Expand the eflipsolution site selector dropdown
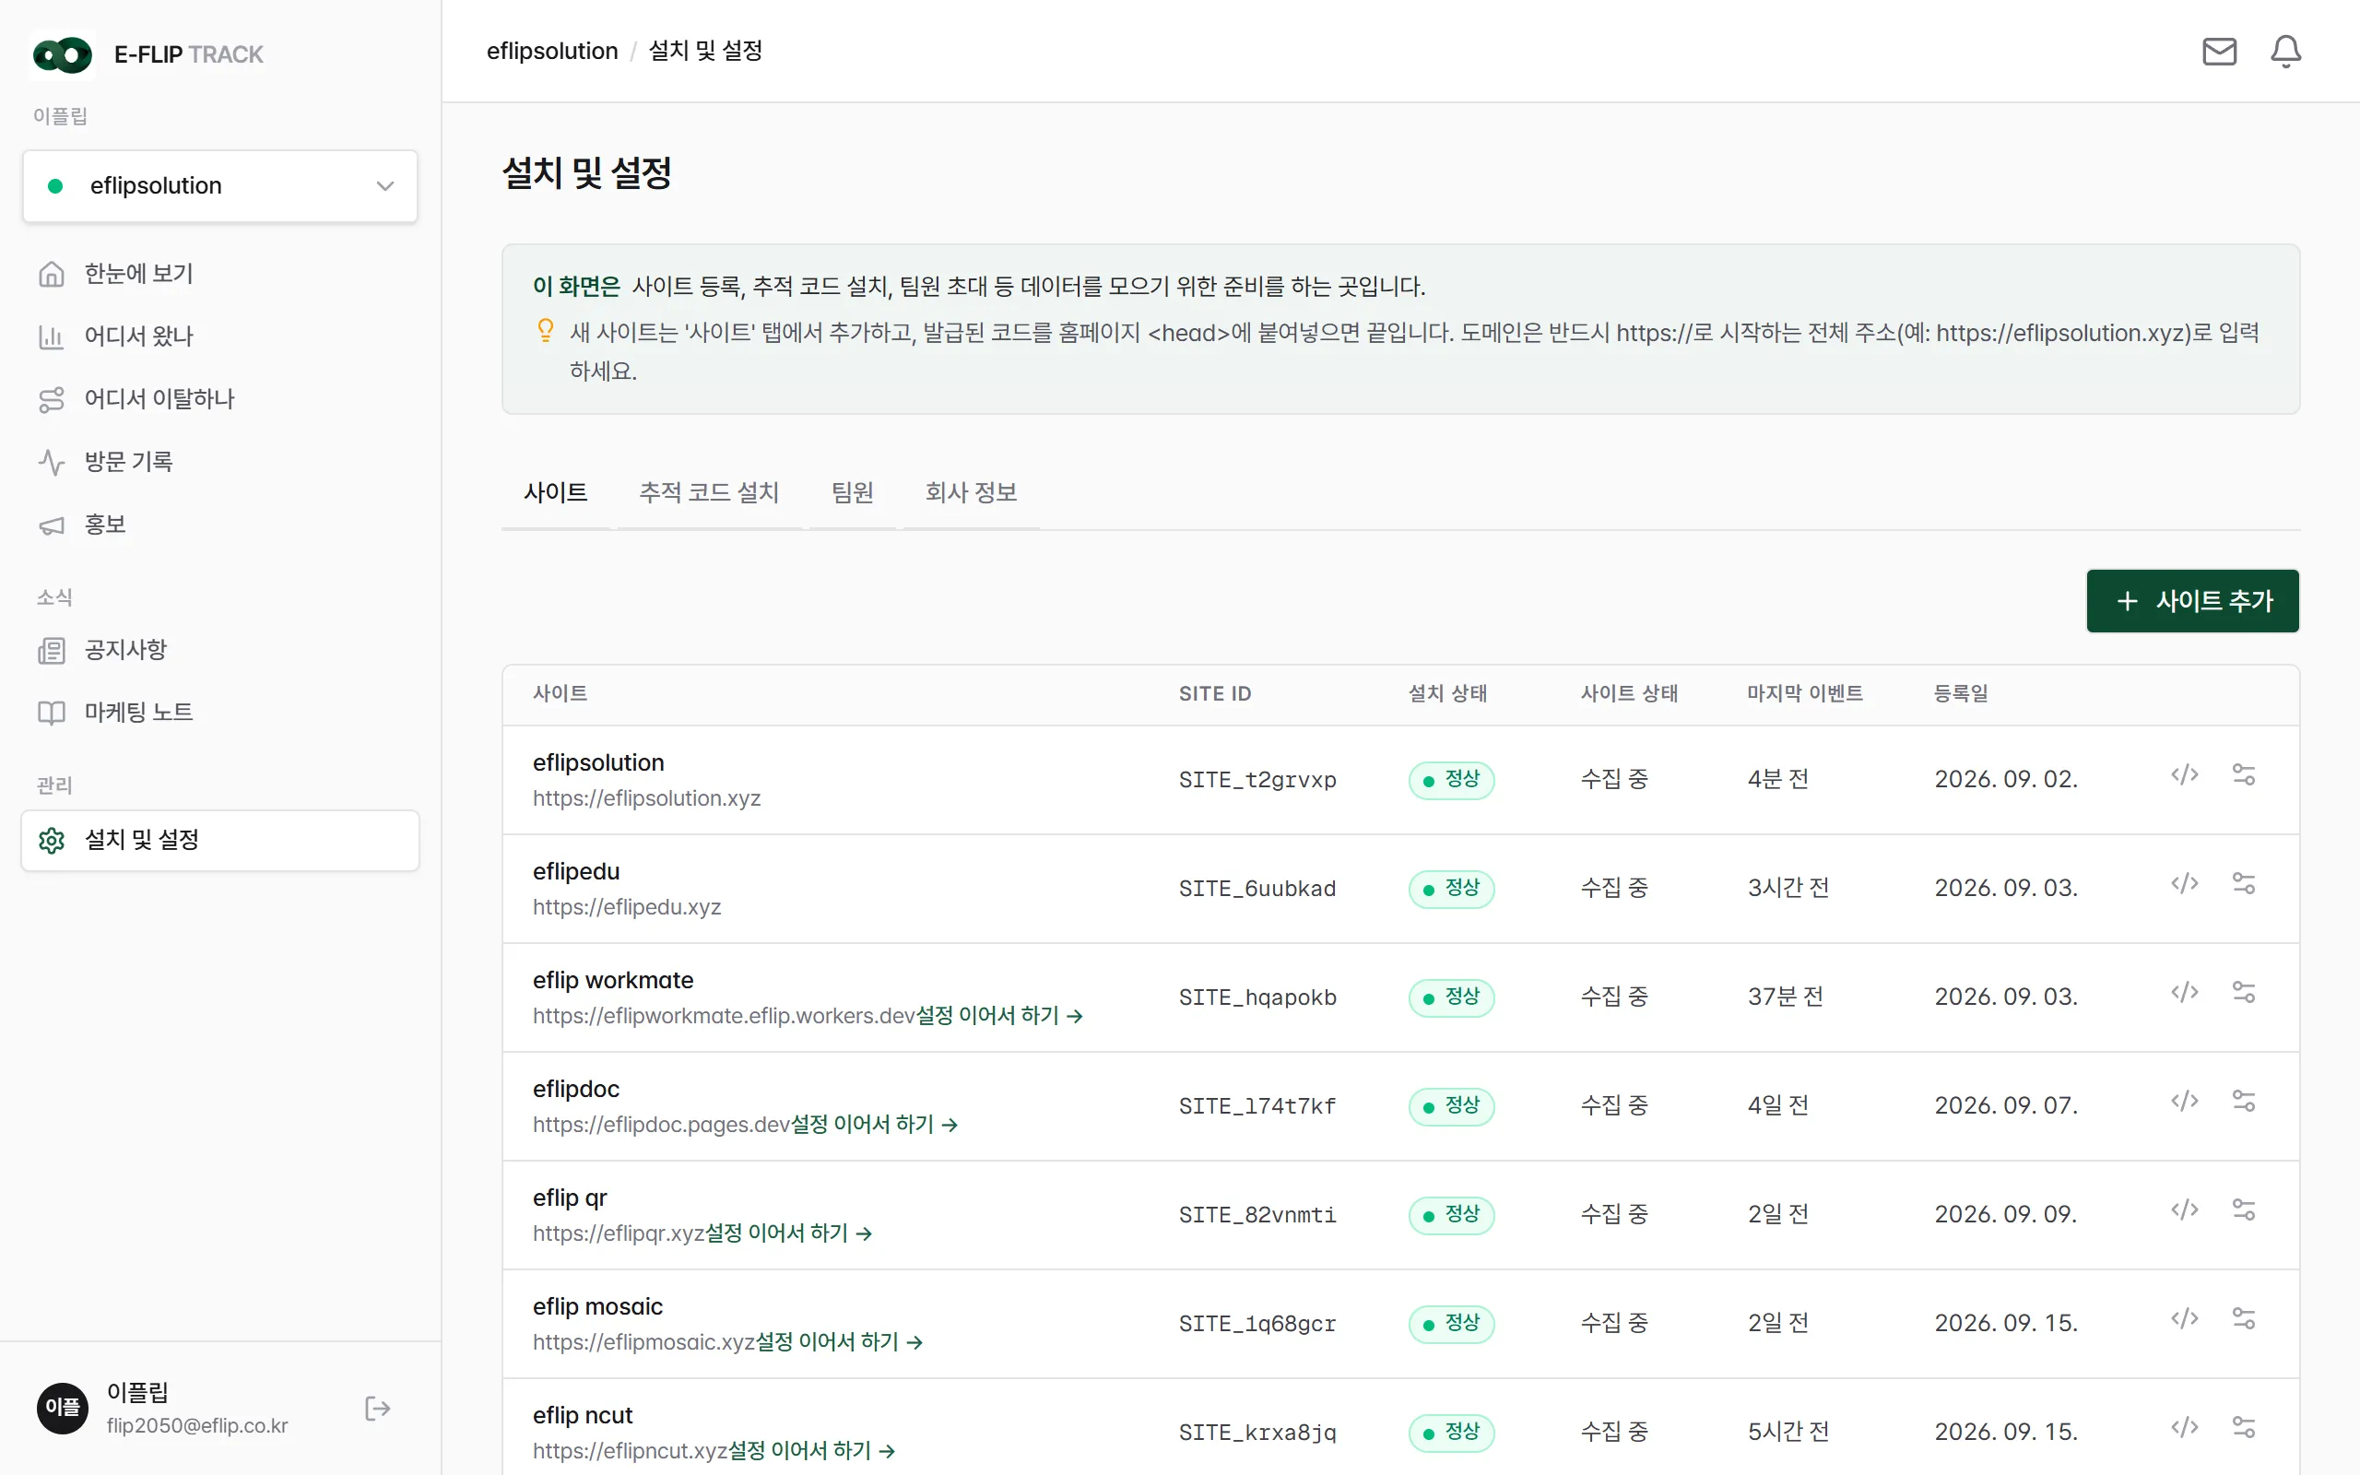The width and height of the screenshot is (2360, 1475). tap(220, 185)
